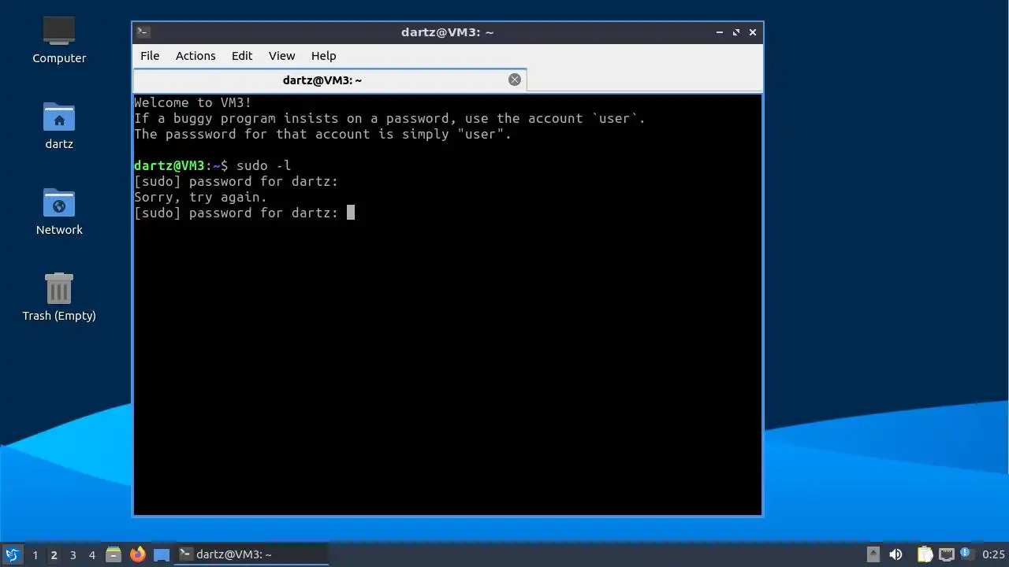Open the clipboard manager tray icon

click(x=925, y=554)
